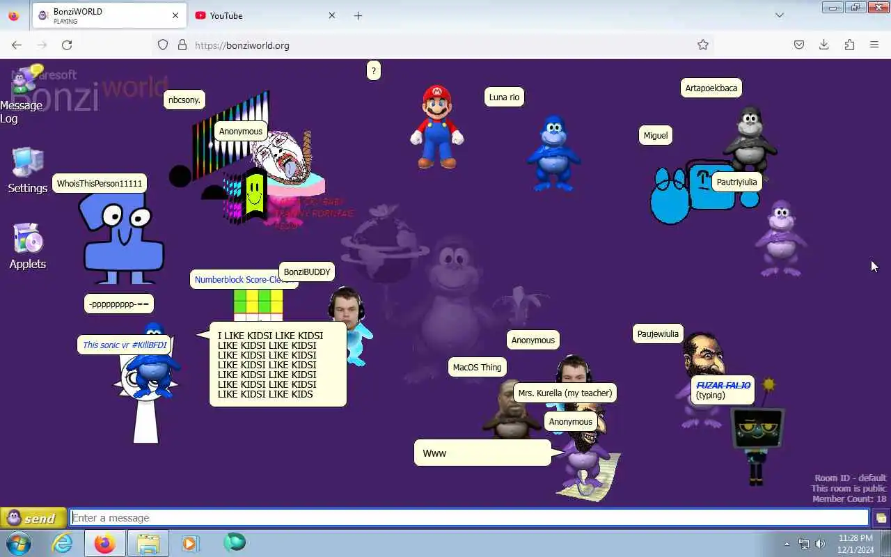Click the Paujewiulia name tag

point(658,334)
